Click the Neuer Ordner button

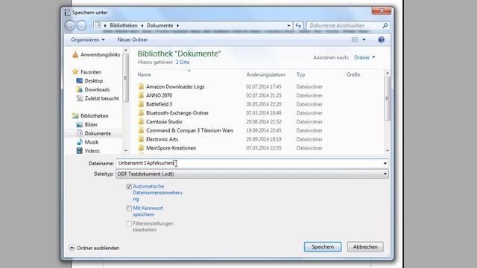click(x=133, y=39)
